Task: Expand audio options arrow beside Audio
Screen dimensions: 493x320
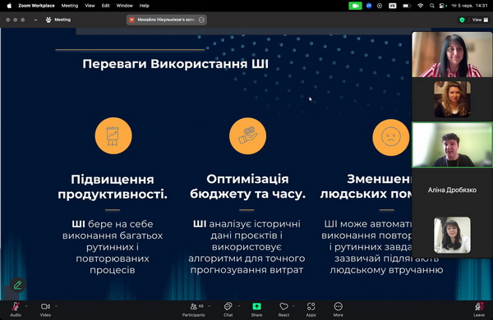Action: [x=26, y=306]
